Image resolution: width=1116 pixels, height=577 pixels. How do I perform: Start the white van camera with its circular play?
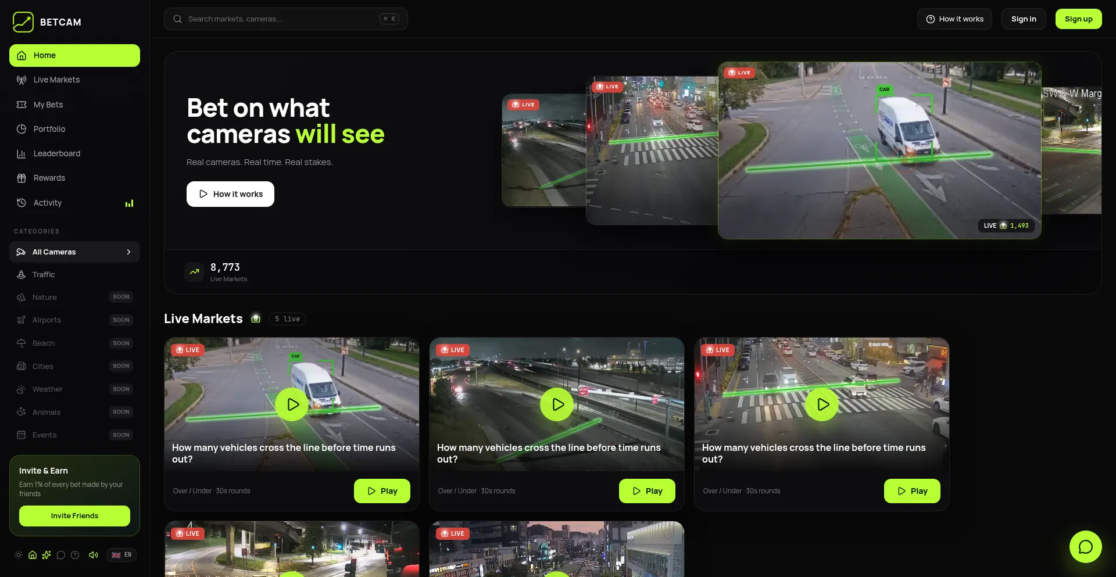coord(292,404)
